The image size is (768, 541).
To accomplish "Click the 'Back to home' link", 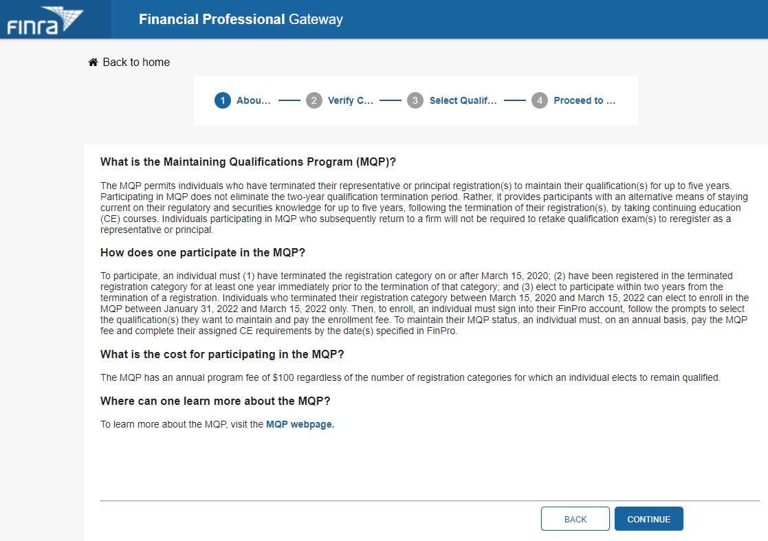I will pyautogui.click(x=136, y=63).
